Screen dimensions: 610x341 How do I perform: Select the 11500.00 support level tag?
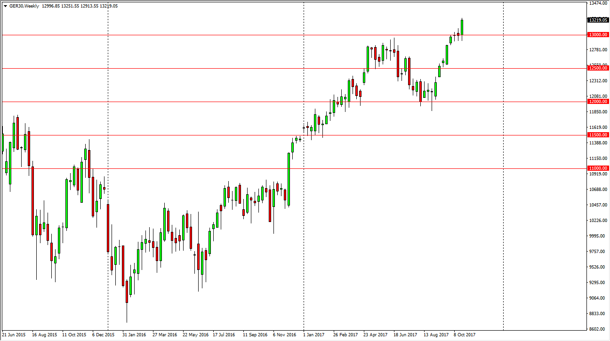click(598, 135)
